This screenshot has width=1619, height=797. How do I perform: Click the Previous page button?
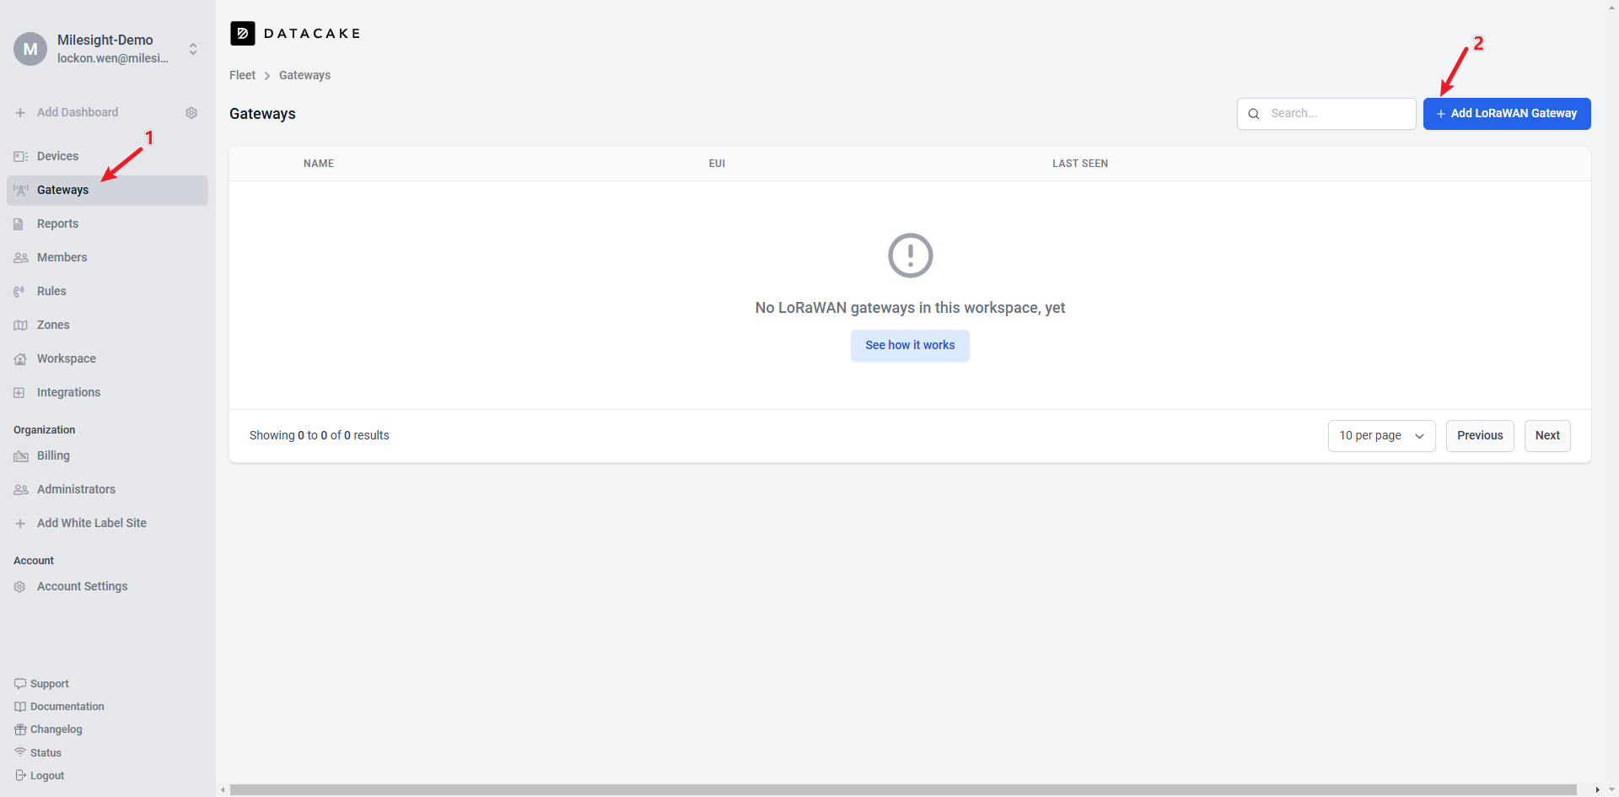pos(1480,436)
